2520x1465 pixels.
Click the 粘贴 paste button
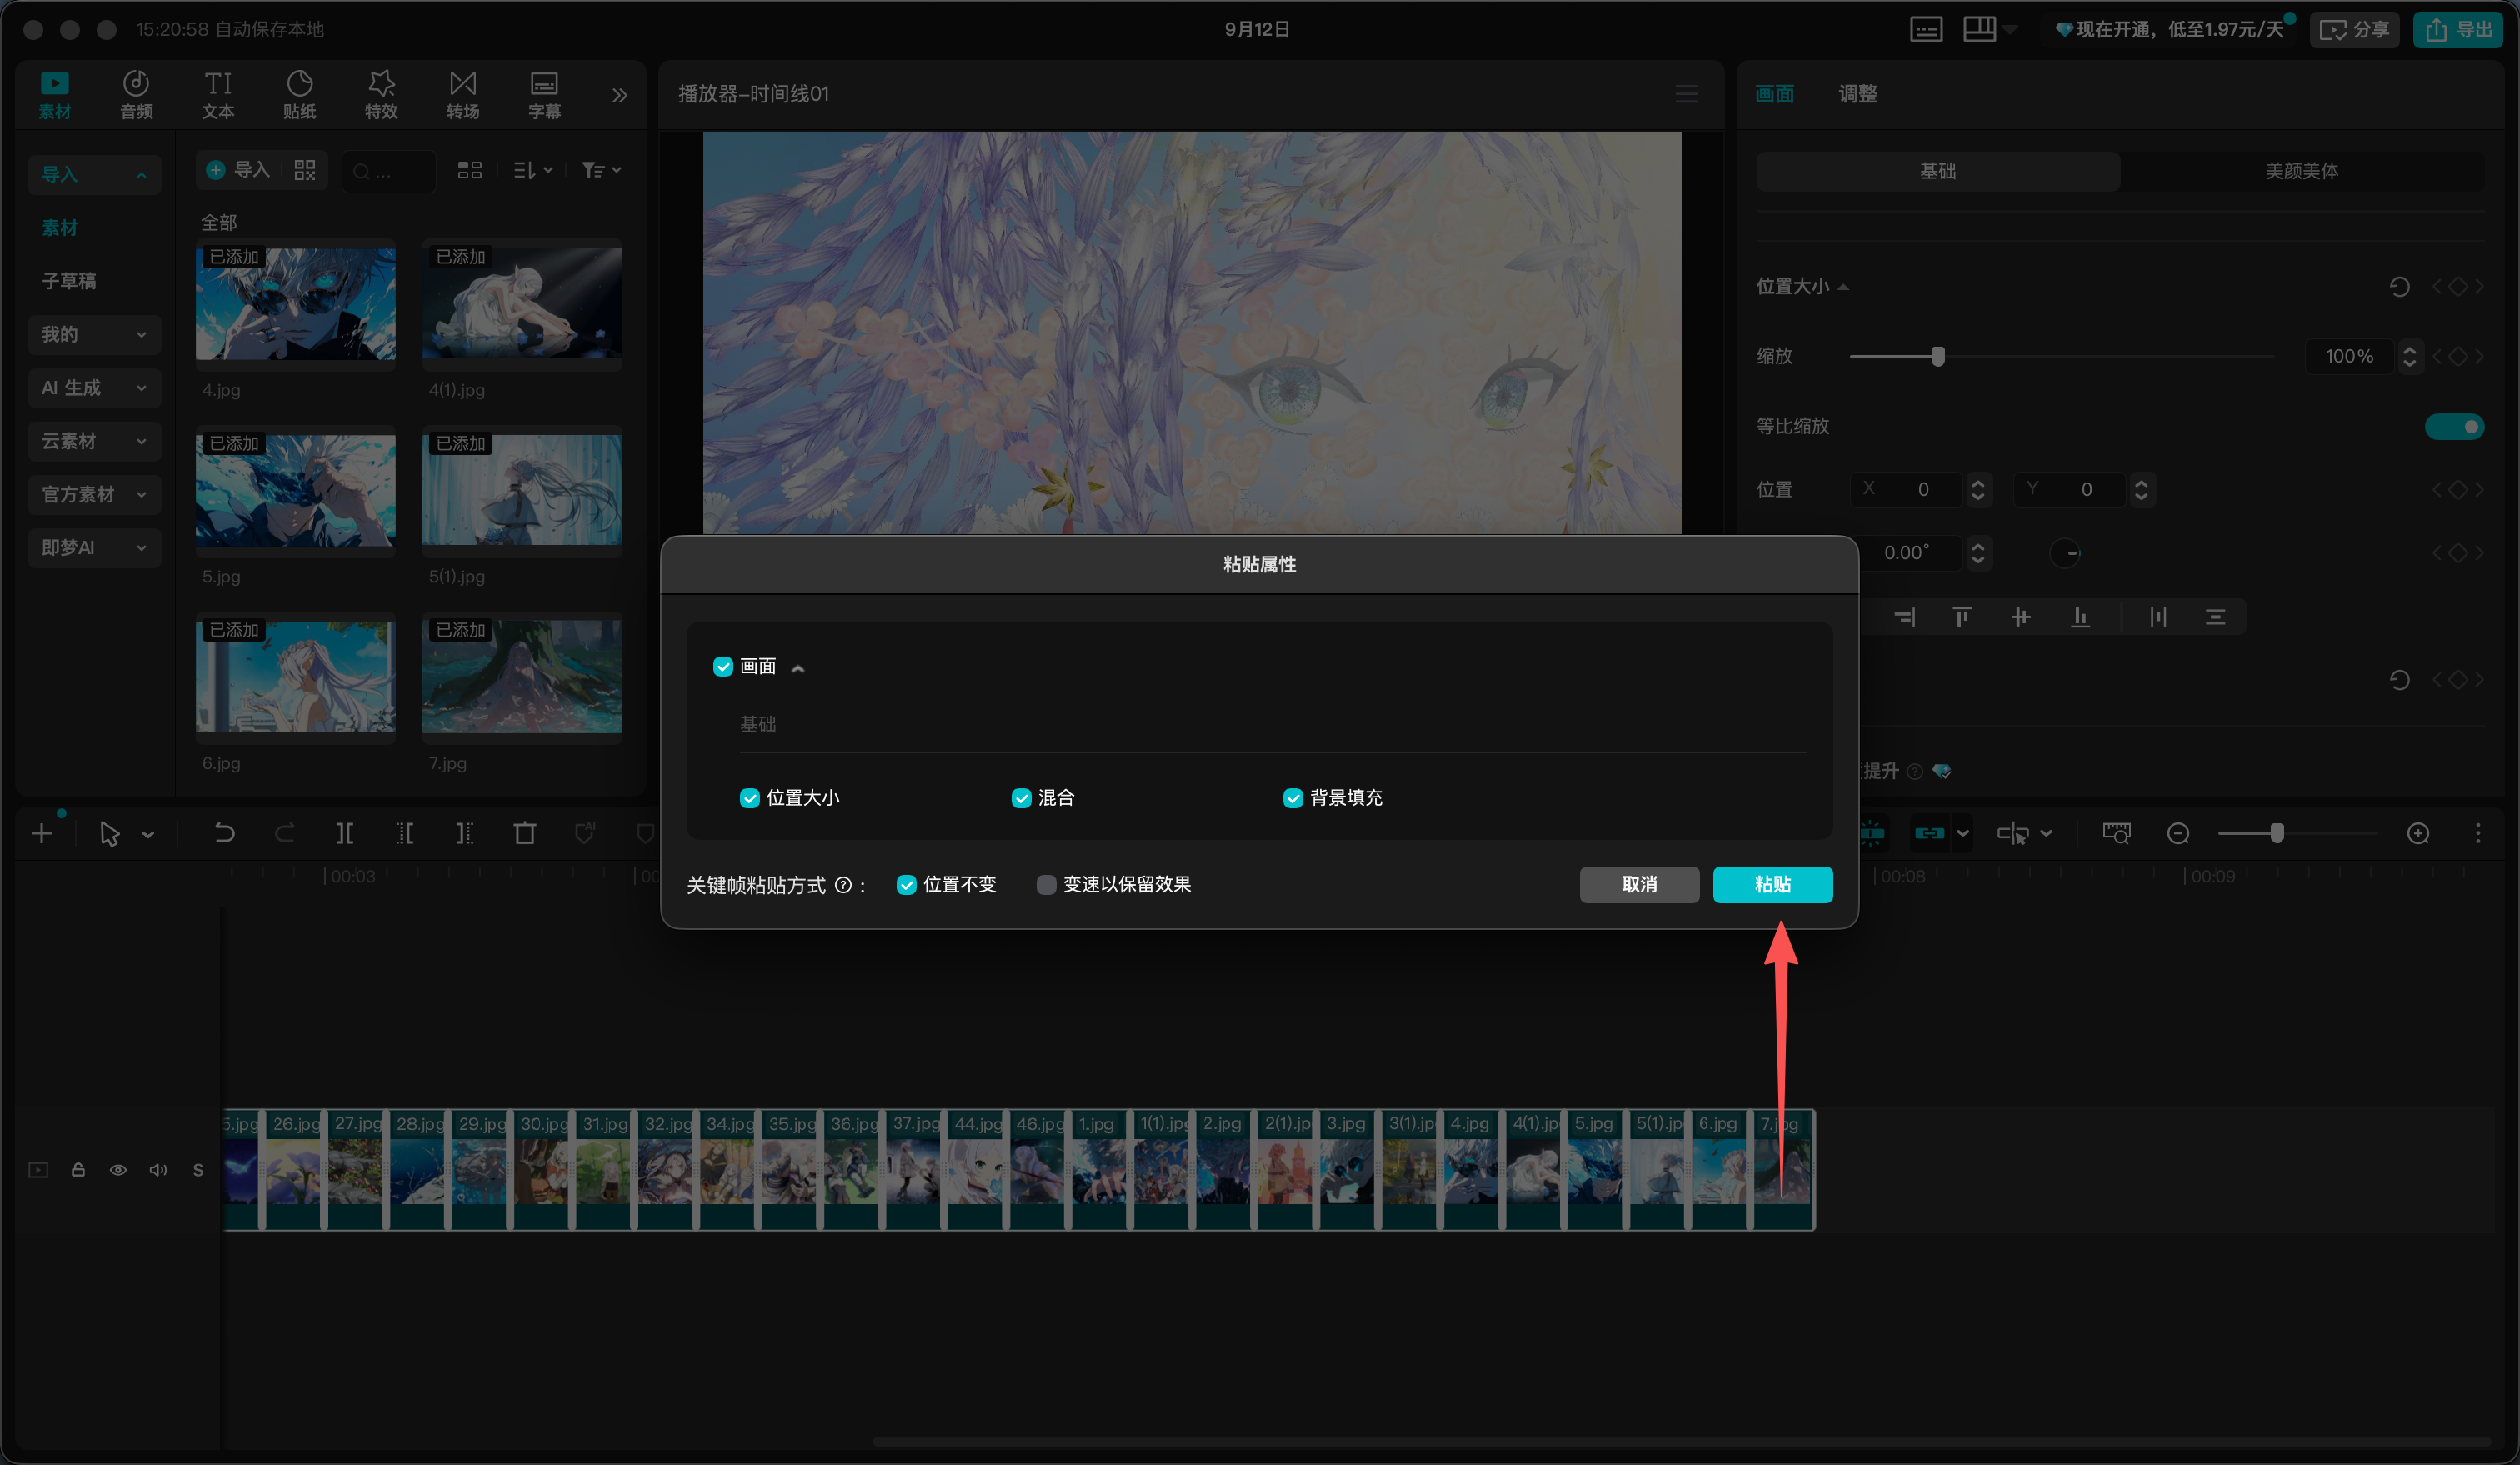pyautogui.click(x=1772, y=885)
